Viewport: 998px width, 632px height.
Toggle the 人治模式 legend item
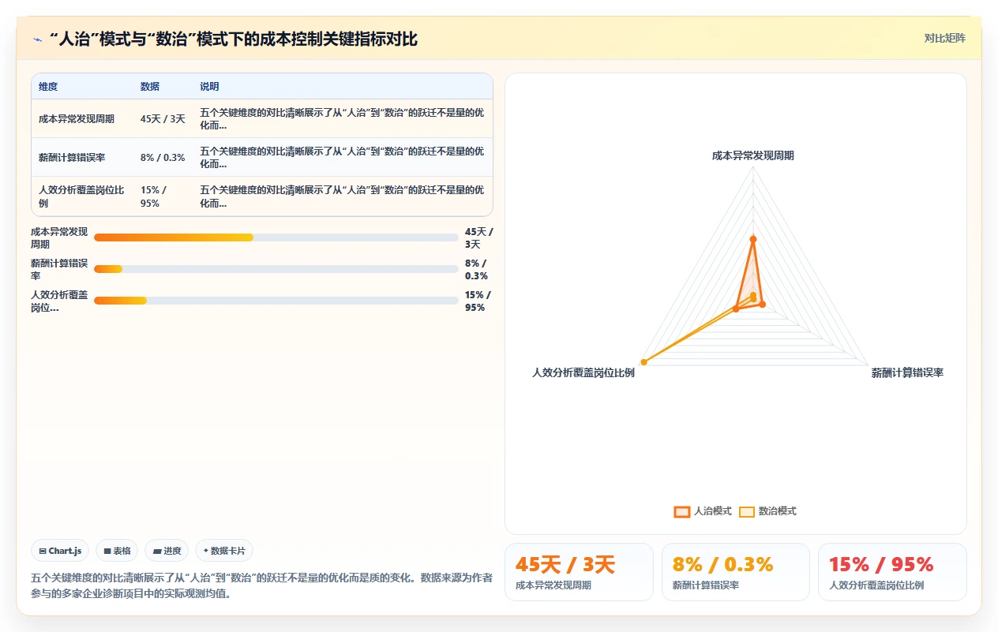point(703,511)
